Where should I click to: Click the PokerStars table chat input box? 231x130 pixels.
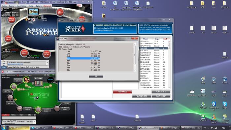coord(19,118)
